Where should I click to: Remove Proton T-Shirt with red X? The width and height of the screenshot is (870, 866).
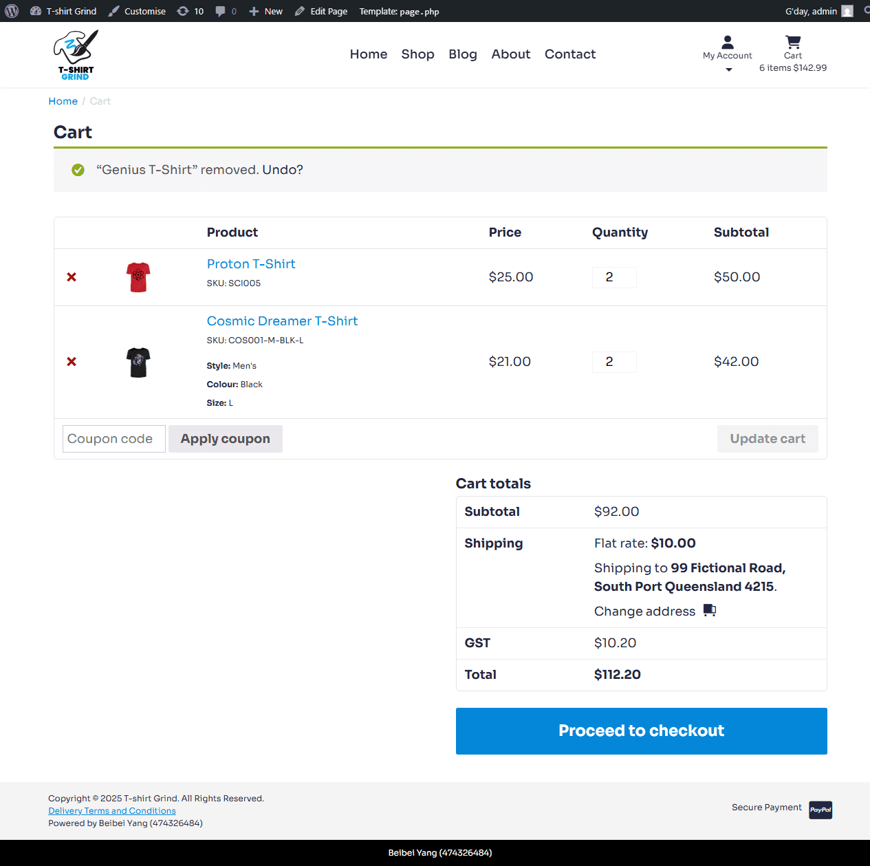click(72, 277)
